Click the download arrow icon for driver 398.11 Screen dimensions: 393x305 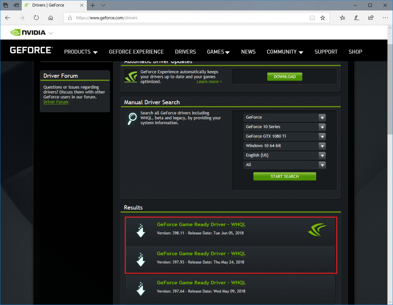click(141, 230)
